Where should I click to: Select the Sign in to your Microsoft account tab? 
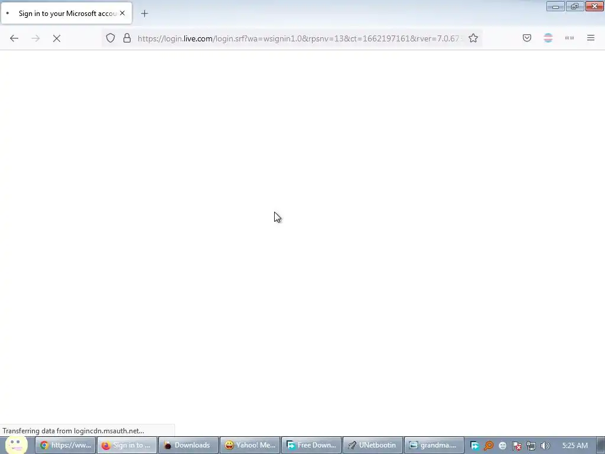(x=66, y=13)
